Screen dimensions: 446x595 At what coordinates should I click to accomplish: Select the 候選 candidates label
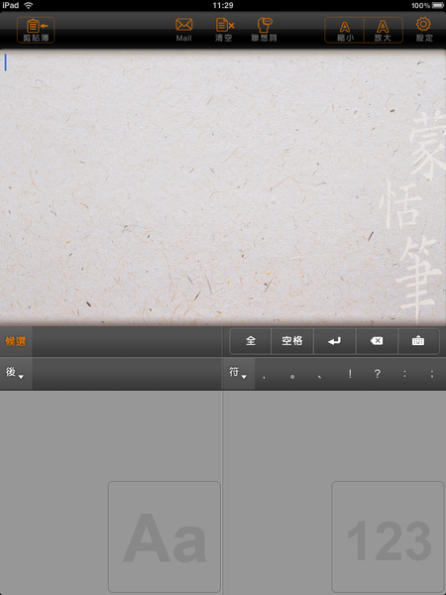pyautogui.click(x=16, y=341)
